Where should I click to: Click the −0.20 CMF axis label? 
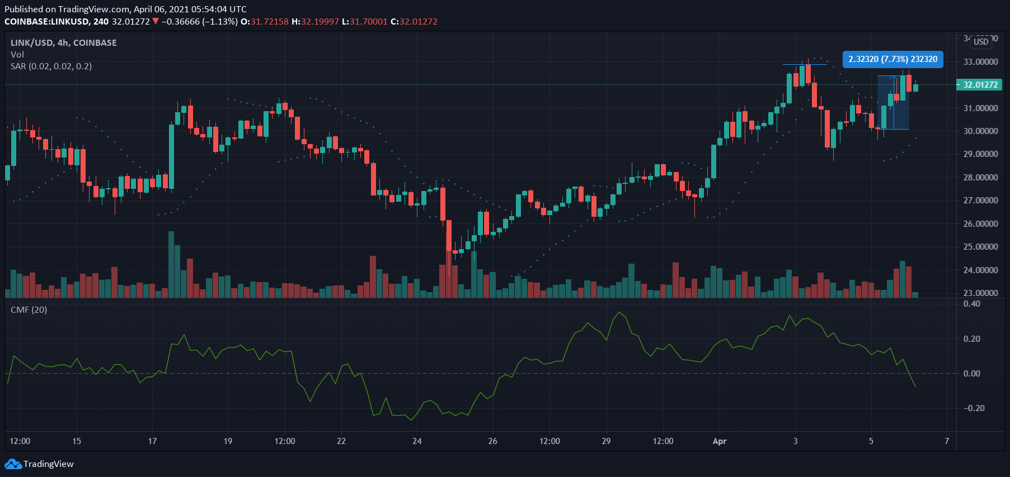974,408
